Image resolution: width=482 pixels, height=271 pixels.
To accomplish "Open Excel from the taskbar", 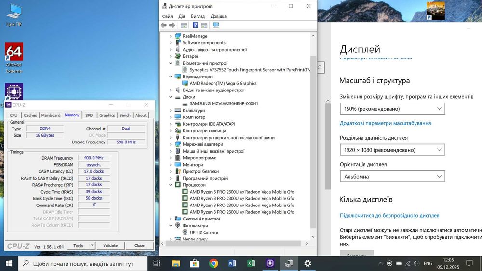I will pos(251,263).
